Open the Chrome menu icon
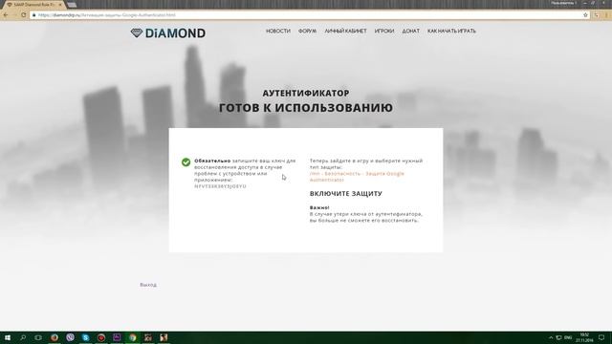 [x=607, y=15]
